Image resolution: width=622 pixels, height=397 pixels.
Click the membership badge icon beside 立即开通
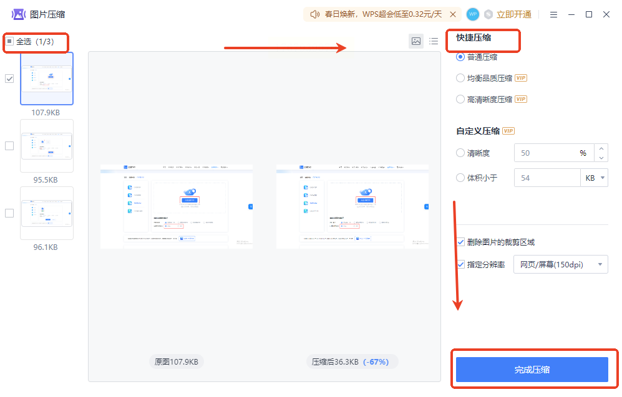click(488, 15)
